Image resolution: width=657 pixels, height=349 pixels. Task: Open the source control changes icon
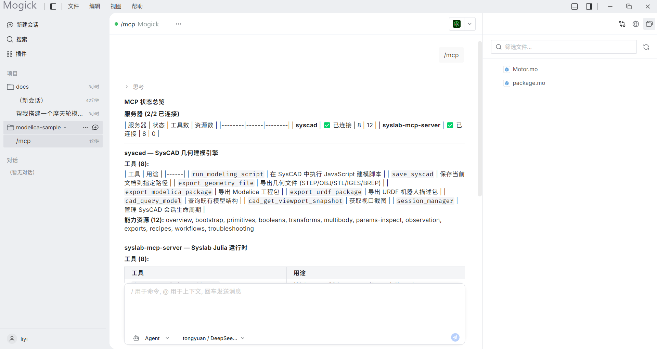622,24
